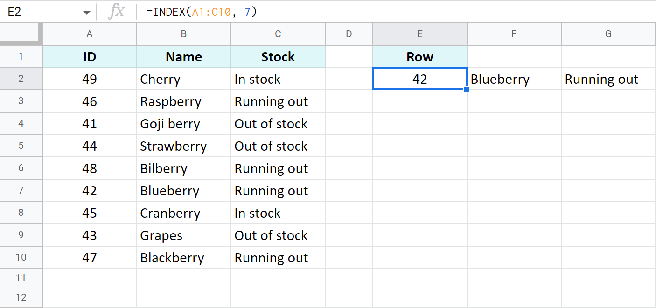Select the Running out cell next to Blueberry
The height and width of the screenshot is (308, 656).
(278, 190)
